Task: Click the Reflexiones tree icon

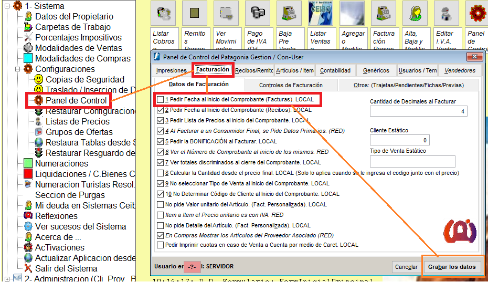Action: [x=28, y=216]
